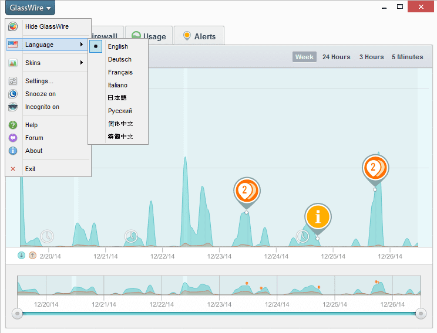437x333 pixels.
Task: Expand the Language submenu arrow
Action: [x=82, y=45]
